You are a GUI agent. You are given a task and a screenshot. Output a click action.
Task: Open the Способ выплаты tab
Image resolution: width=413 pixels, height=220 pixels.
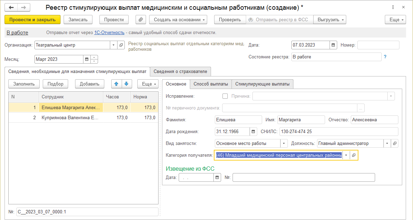[x=211, y=84]
